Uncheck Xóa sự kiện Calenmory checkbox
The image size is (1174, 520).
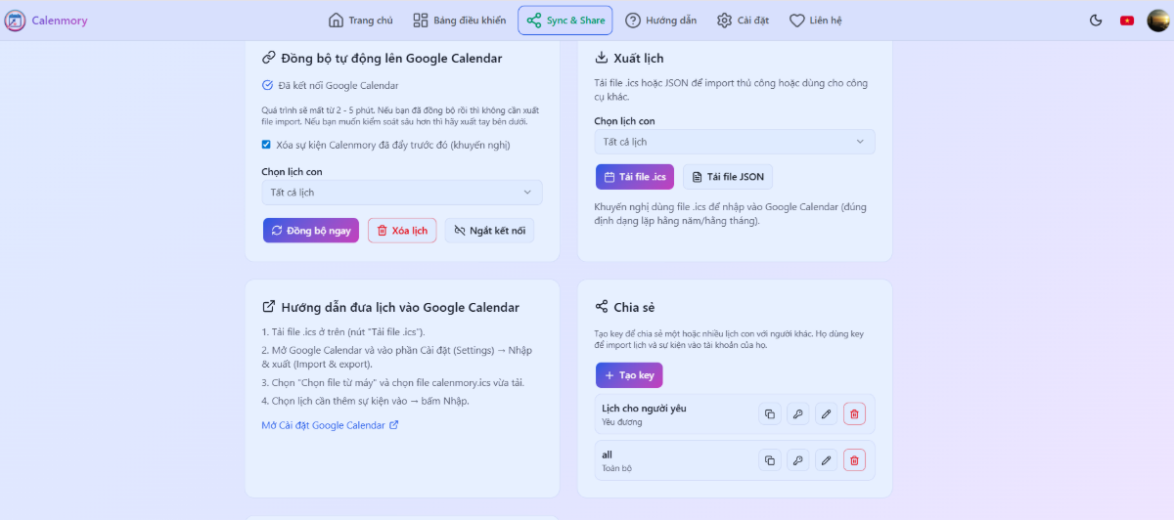tap(266, 145)
